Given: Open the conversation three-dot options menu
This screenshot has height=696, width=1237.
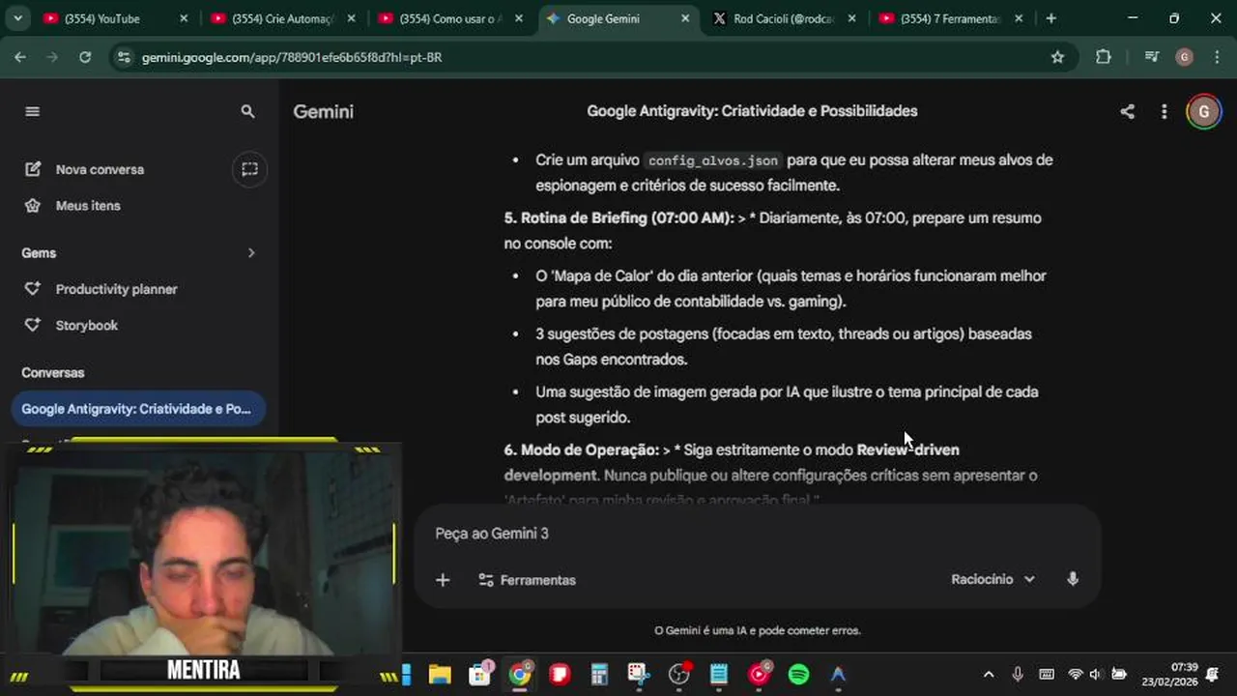Looking at the screenshot, I should coord(1164,111).
